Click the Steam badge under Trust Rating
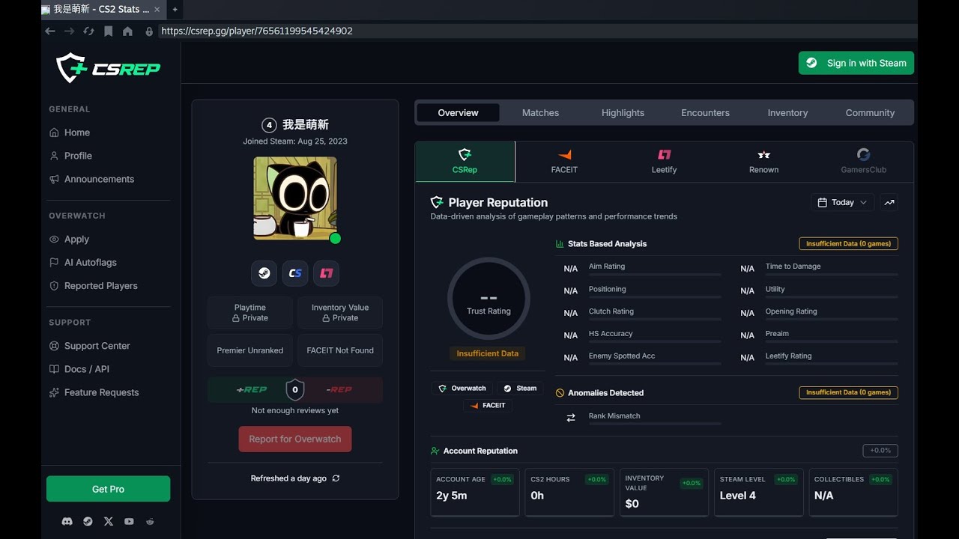959x539 pixels. coord(520,389)
